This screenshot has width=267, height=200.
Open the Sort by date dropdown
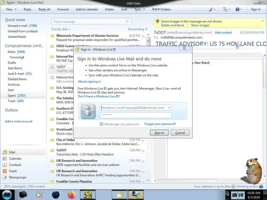pyautogui.click(x=61, y=29)
